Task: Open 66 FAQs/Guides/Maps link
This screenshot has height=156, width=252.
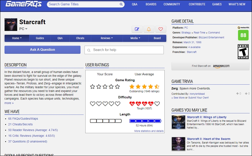Action: 23,119
